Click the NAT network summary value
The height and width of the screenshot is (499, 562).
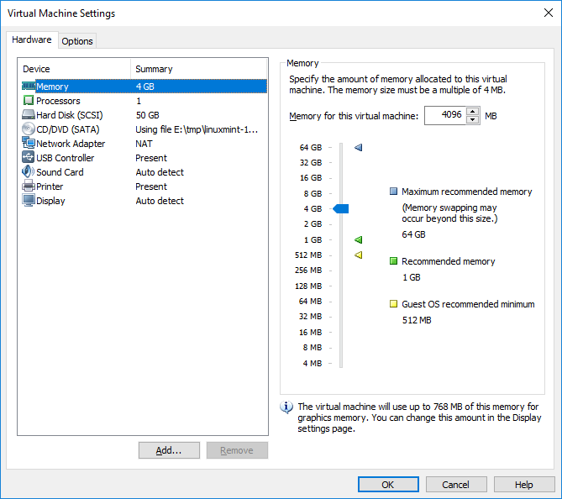pyautogui.click(x=144, y=144)
